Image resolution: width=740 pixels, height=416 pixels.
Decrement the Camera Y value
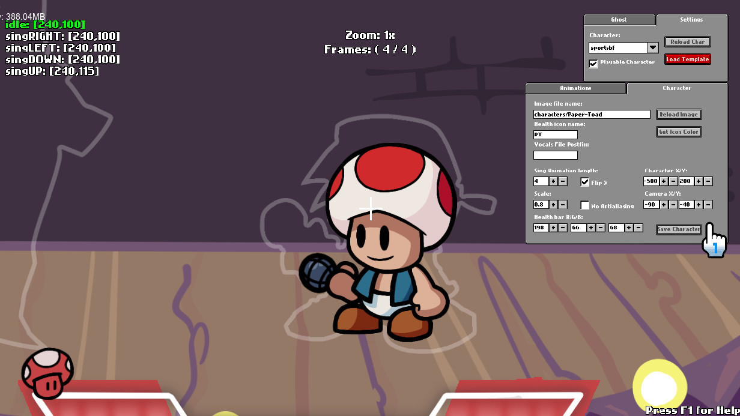pyautogui.click(x=708, y=204)
